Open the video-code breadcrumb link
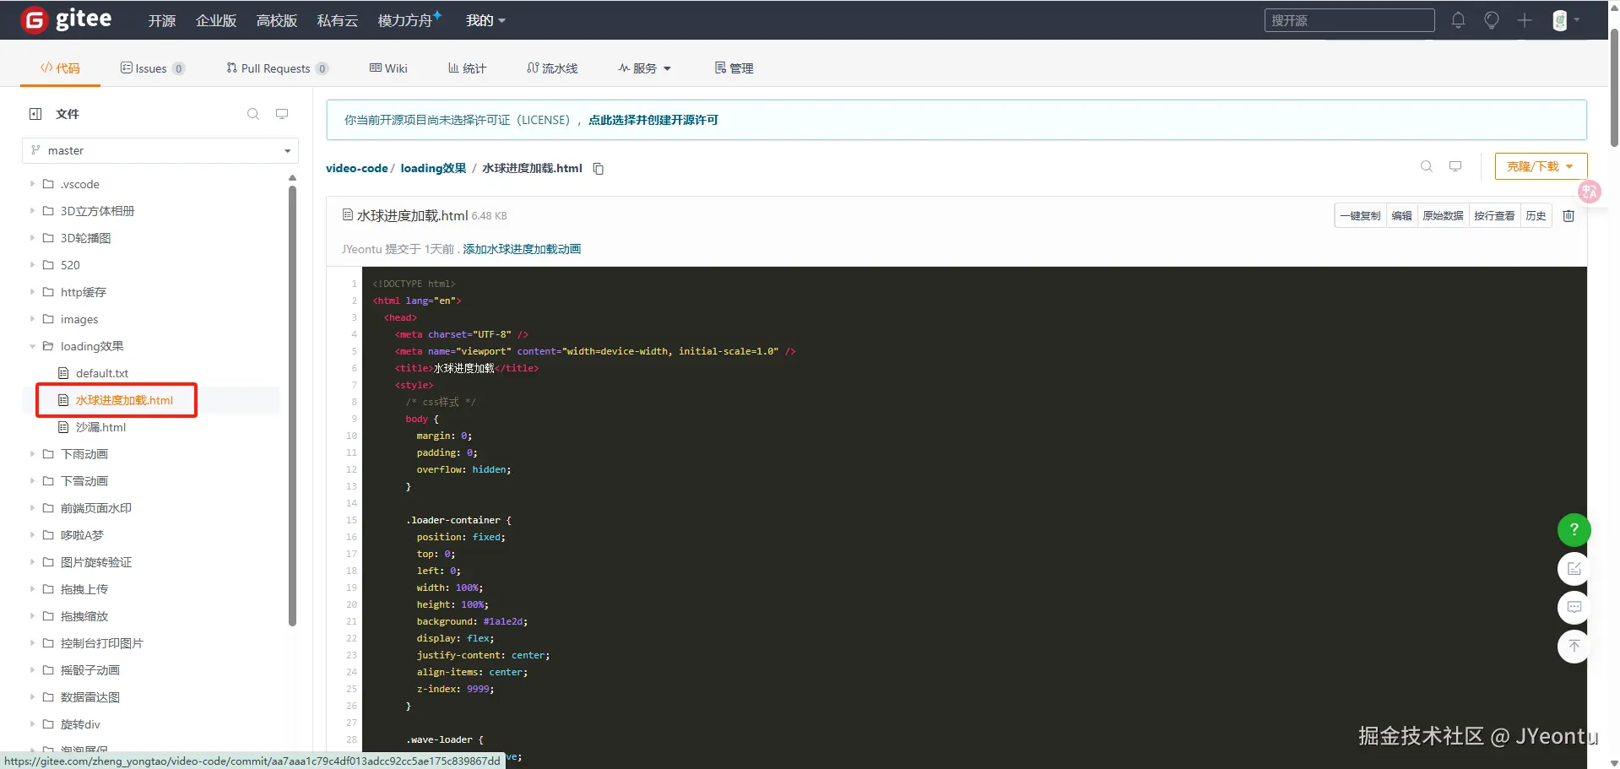Viewport: 1620px width, 769px height. click(357, 168)
